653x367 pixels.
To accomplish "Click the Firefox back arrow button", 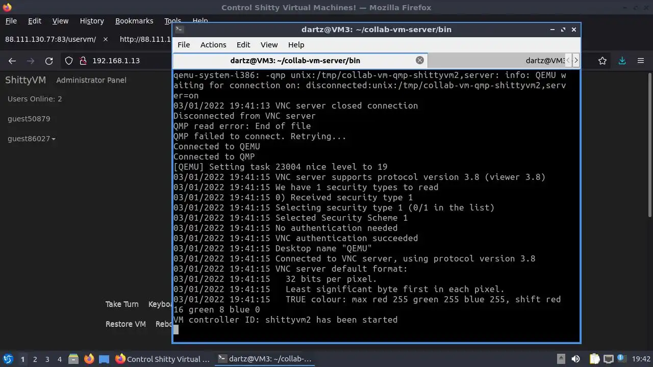I will pos(12,61).
